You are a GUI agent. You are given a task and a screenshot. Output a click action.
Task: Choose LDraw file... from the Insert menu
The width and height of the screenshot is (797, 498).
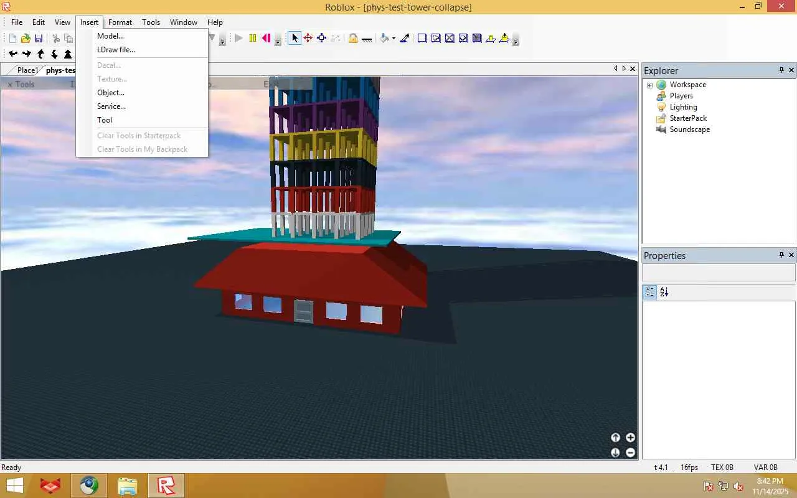[142, 50]
